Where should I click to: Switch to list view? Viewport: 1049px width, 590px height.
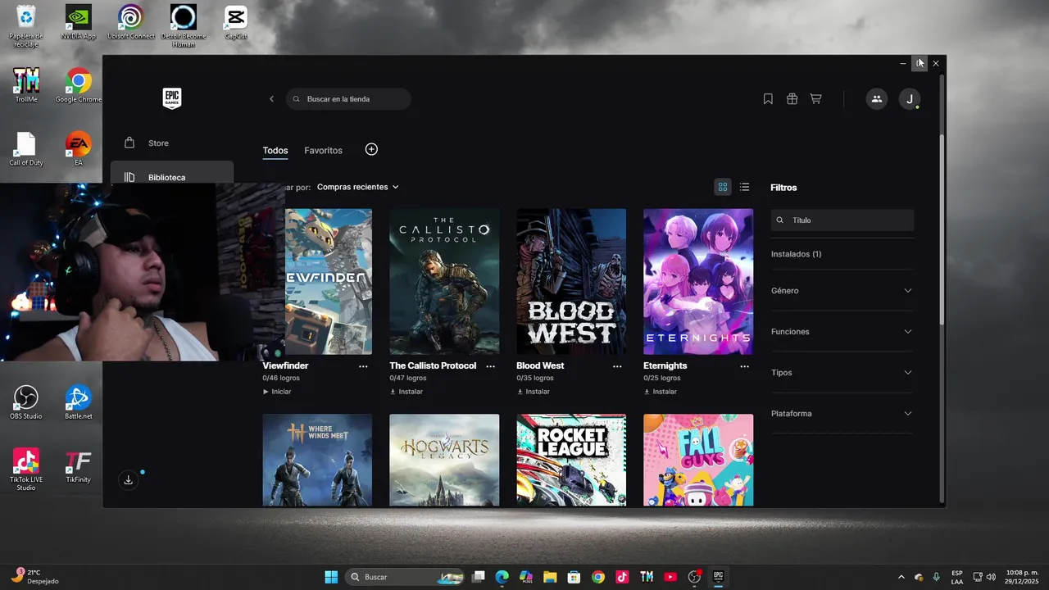[x=744, y=187]
